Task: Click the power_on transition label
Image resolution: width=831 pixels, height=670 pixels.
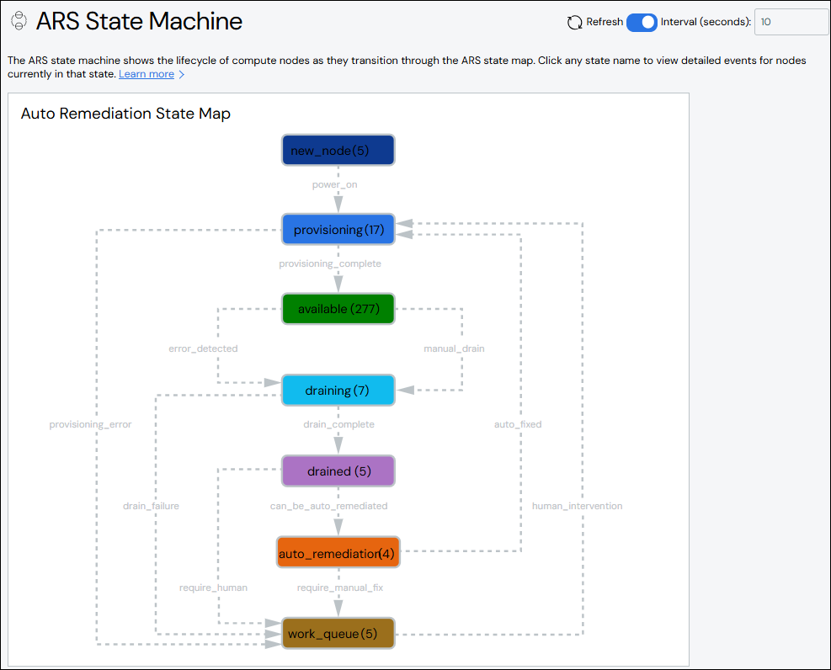Action: (334, 185)
